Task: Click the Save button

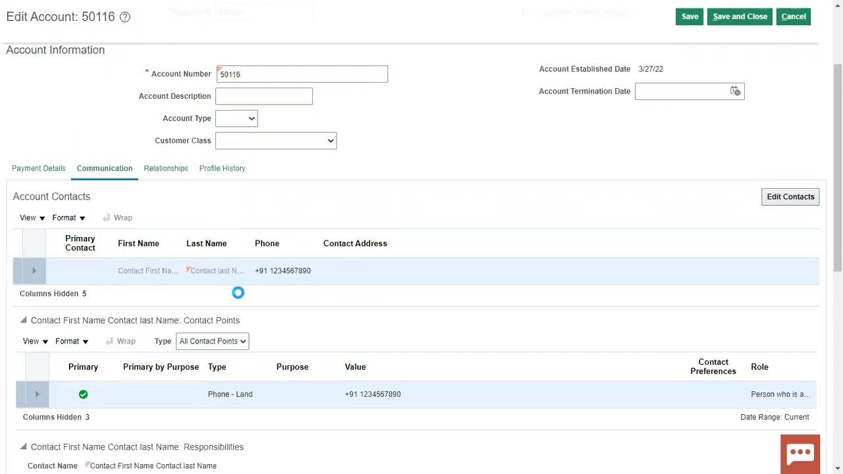Action: click(690, 16)
